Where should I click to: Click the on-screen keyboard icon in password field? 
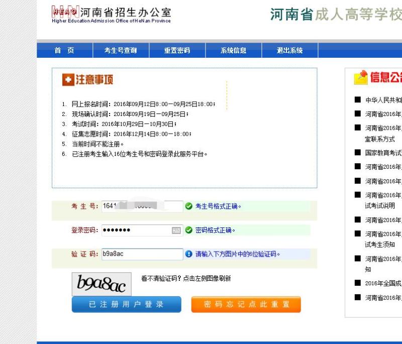(176, 231)
